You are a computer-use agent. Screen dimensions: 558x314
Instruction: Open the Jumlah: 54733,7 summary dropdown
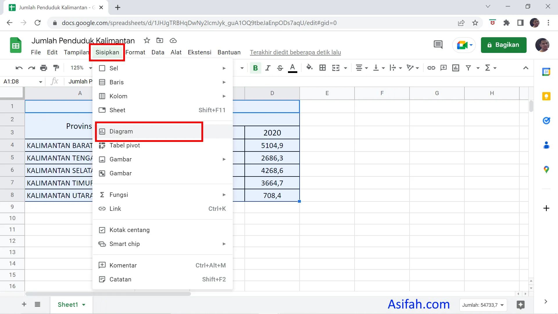click(x=483, y=305)
